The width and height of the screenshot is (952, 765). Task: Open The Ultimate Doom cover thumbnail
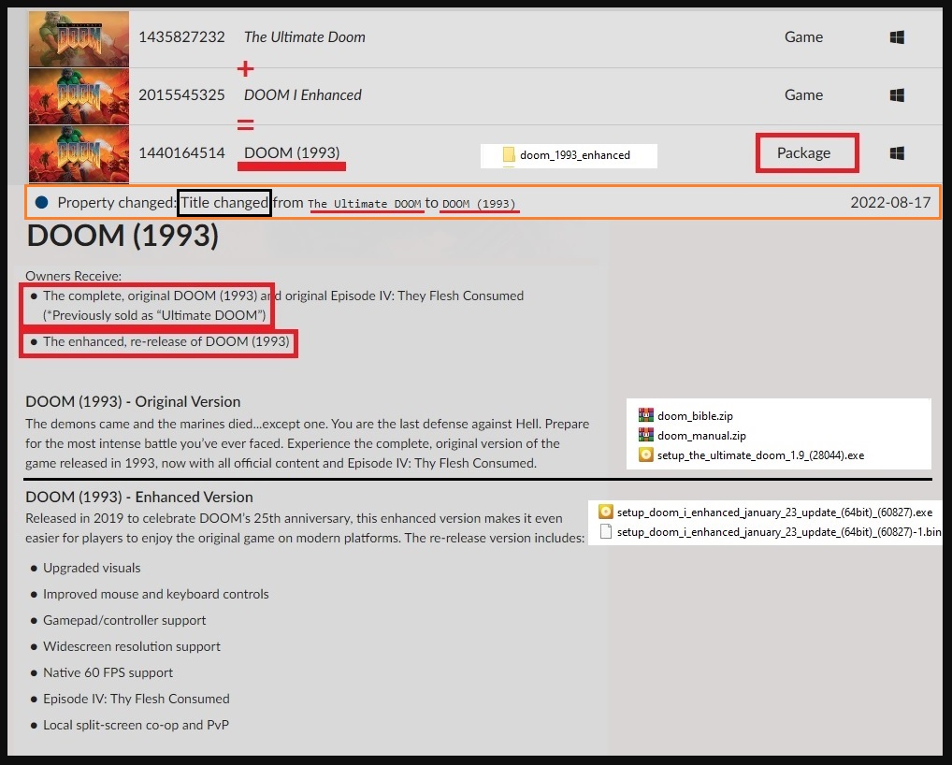pyautogui.click(x=79, y=39)
